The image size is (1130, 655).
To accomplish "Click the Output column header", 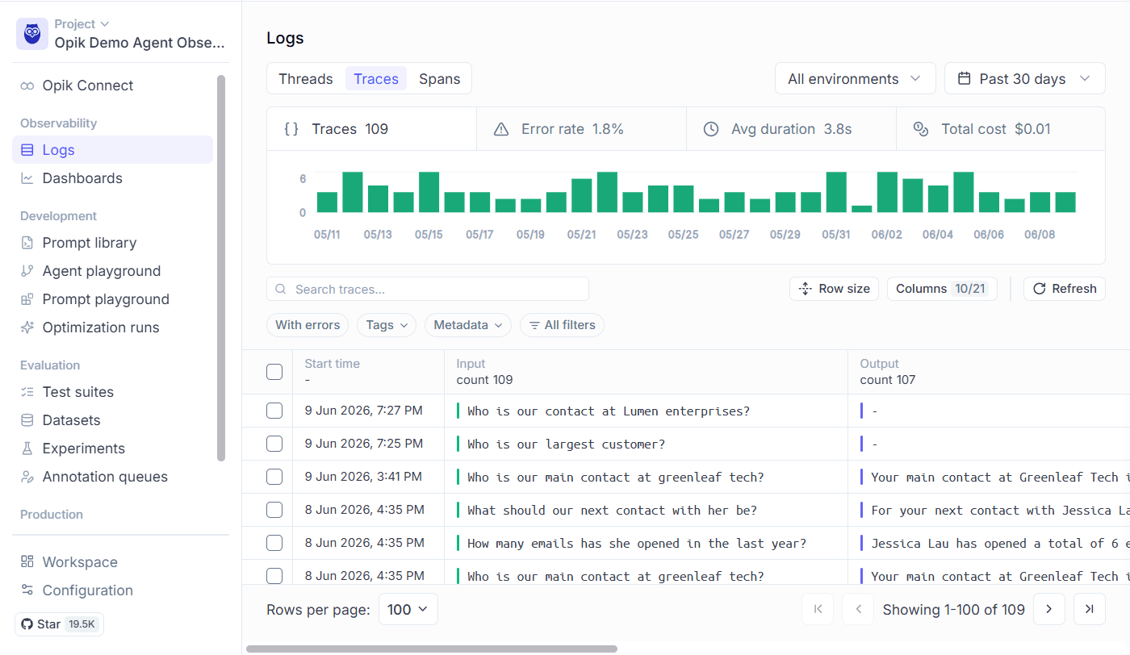I will pos(989,372).
